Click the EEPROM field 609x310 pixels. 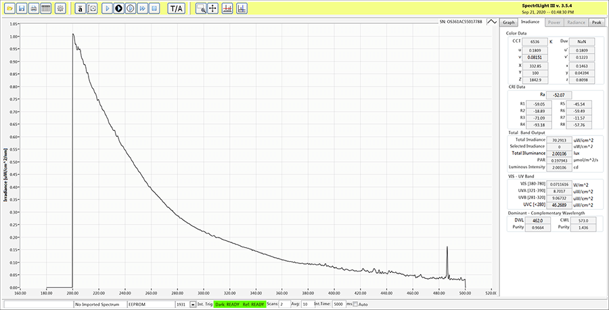pyautogui.click(x=151, y=304)
